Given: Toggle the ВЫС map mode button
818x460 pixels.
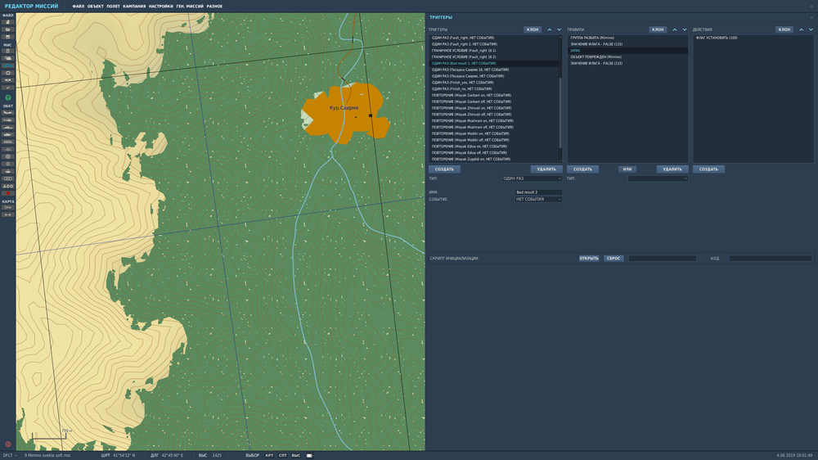Looking at the screenshot, I should tap(295, 455).
